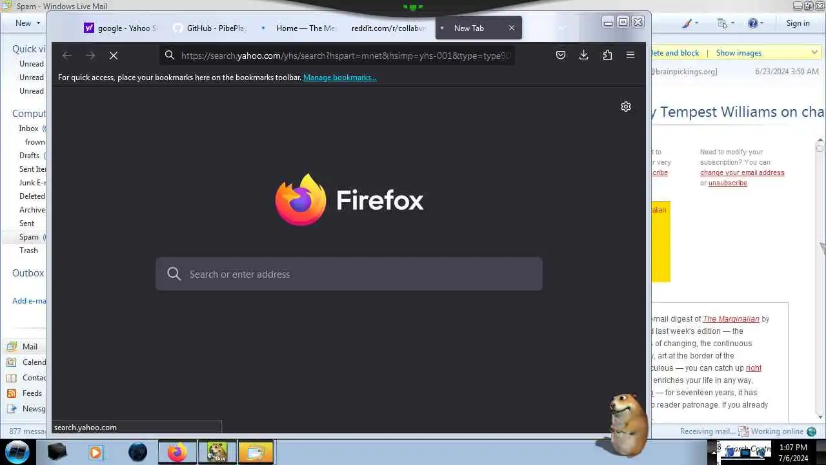Click the Firefox forward arrow
Image resolution: width=826 pixels, height=465 pixels.
90,56
